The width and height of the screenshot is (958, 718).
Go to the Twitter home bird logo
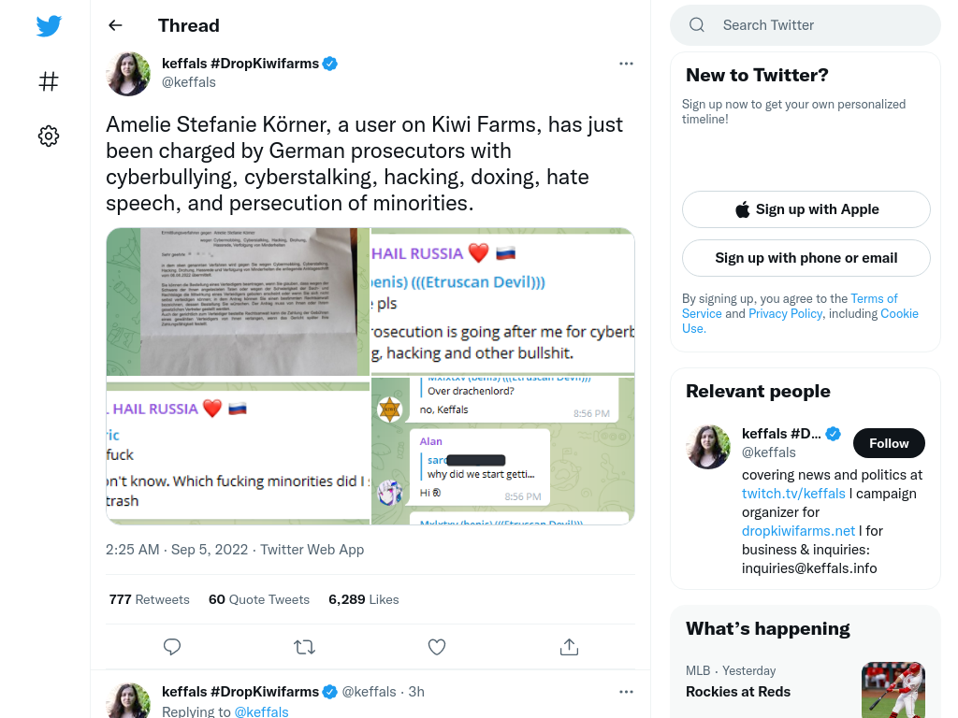pos(49,25)
